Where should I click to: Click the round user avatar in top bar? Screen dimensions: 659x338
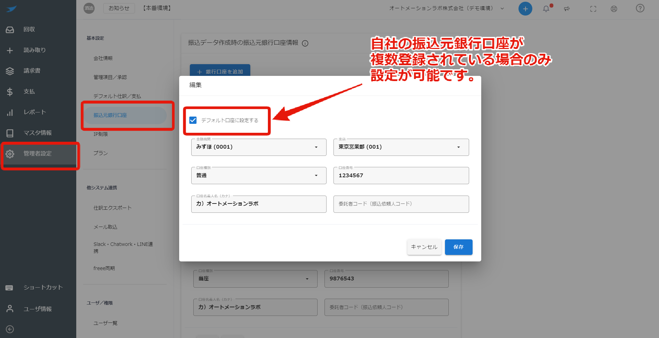tap(89, 8)
